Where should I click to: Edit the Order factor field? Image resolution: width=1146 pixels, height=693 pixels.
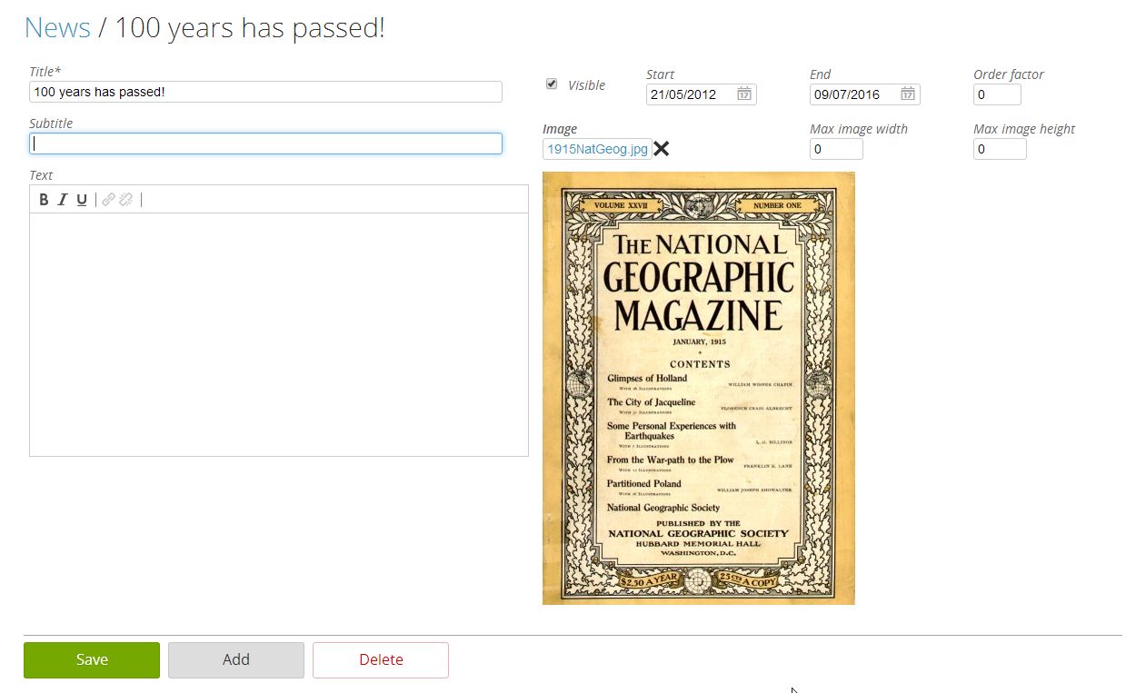tap(997, 94)
